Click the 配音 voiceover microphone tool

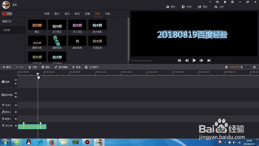coord(76,67)
